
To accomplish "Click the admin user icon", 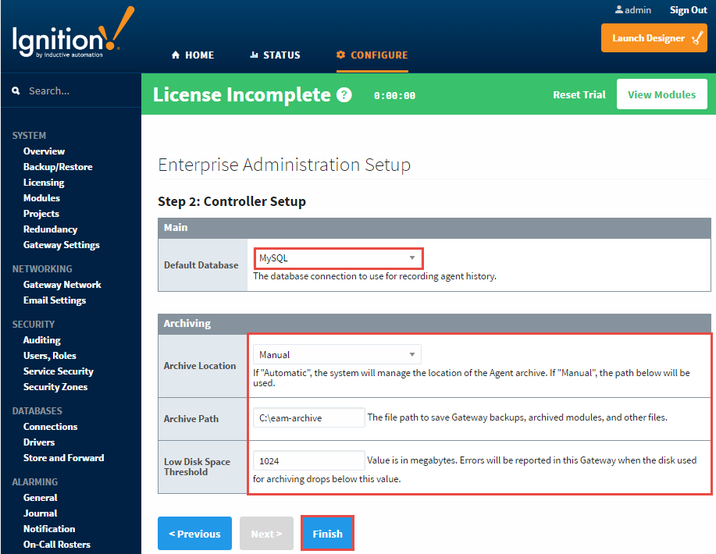I will [619, 9].
